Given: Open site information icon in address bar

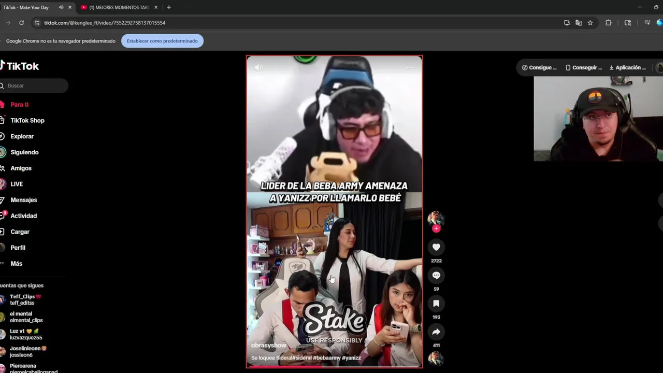Looking at the screenshot, I should tap(36, 23).
